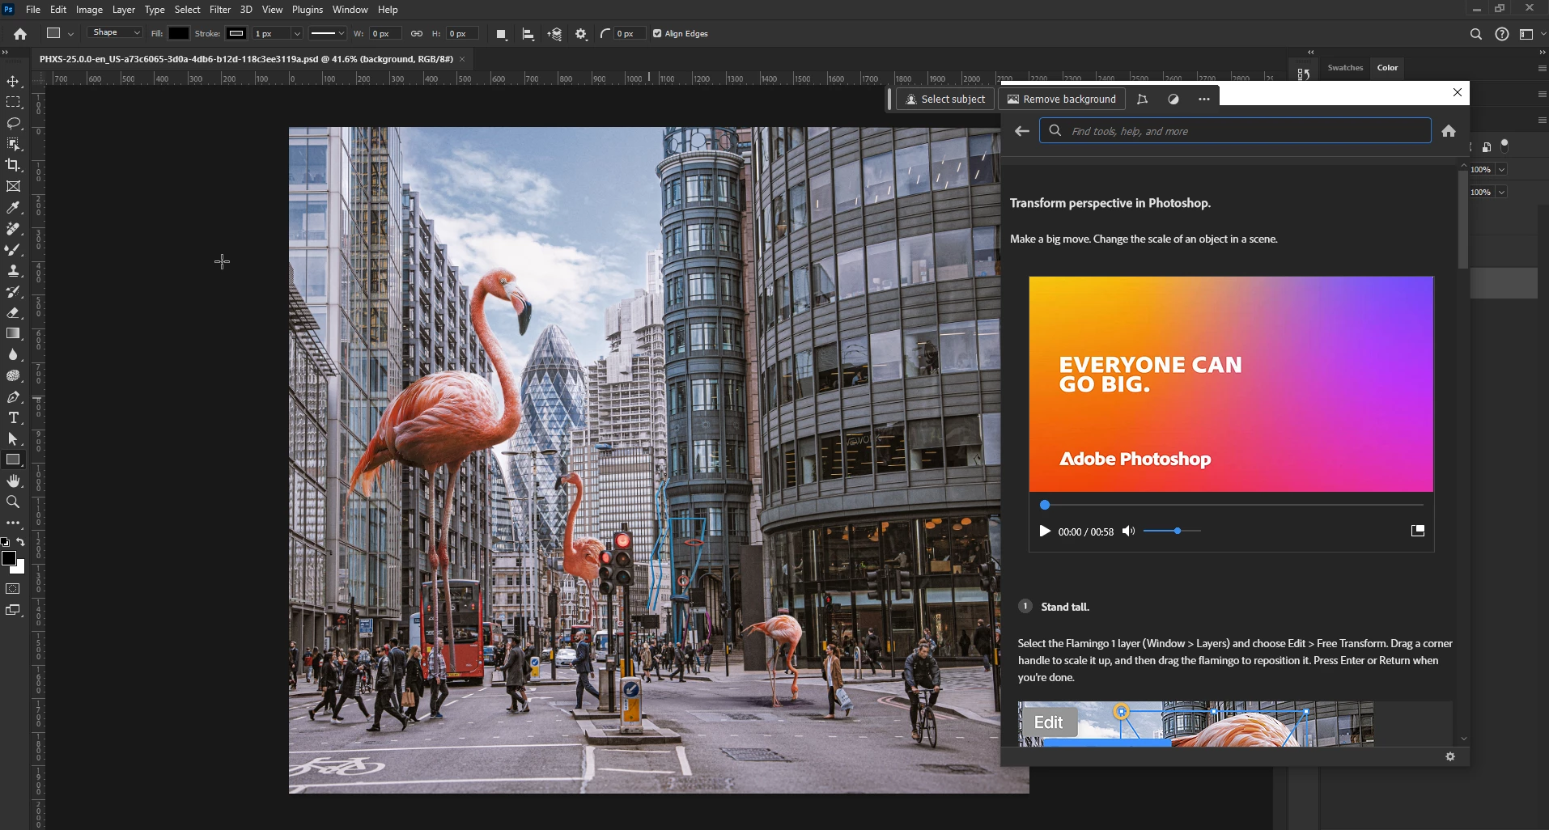The width and height of the screenshot is (1549, 830).
Task: Select the Spot Healing Brush tool
Action: click(13, 229)
